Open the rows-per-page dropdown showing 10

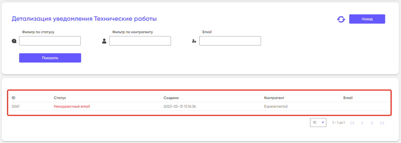pyautogui.click(x=318, y=122)
